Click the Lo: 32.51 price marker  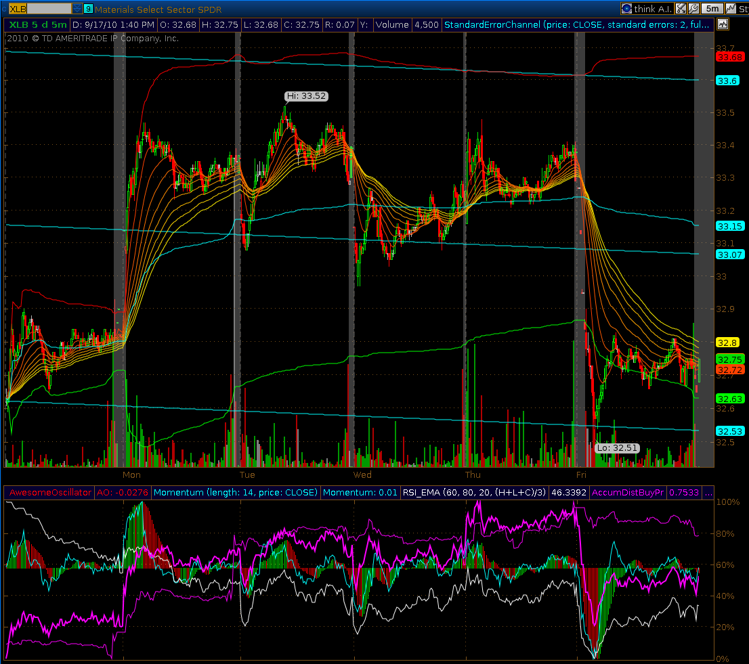(616, 448)
